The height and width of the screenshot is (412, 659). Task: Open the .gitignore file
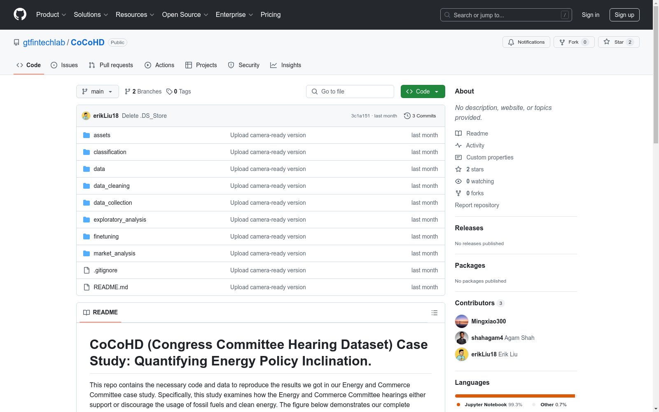click(105, 270)
